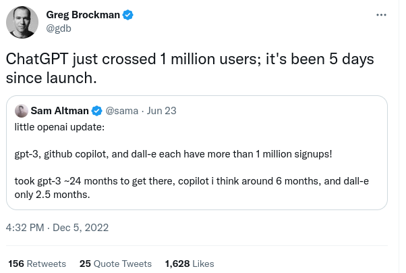Viewport: 406px width, 273px height.
Task: Visit the @sama handle
Action: (x=122, y=111)
